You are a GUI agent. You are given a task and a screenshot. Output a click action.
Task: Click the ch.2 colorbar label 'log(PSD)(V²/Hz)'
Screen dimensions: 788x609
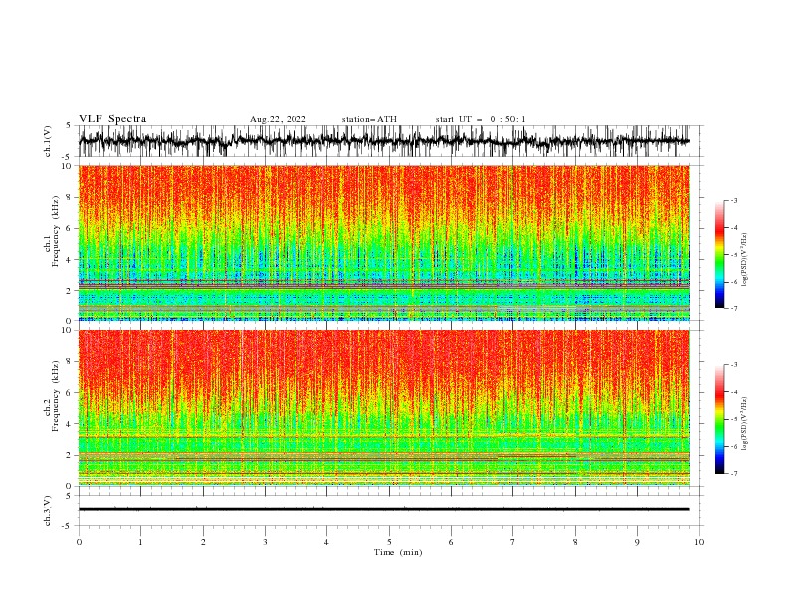pyautogui.click(x=745, y=423)
